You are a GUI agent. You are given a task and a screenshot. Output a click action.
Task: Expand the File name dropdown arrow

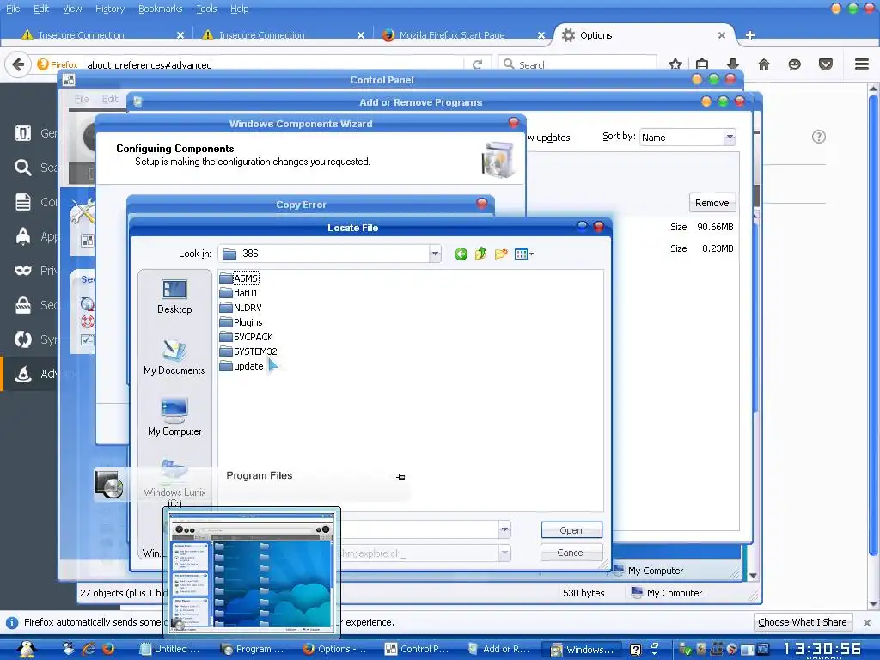[504, 529]
